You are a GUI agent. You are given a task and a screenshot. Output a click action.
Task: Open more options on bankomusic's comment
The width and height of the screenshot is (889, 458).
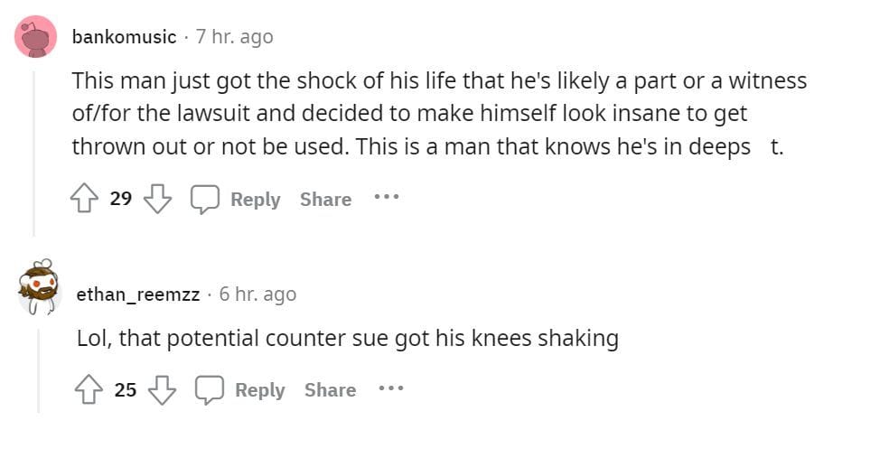click(387, 197)
